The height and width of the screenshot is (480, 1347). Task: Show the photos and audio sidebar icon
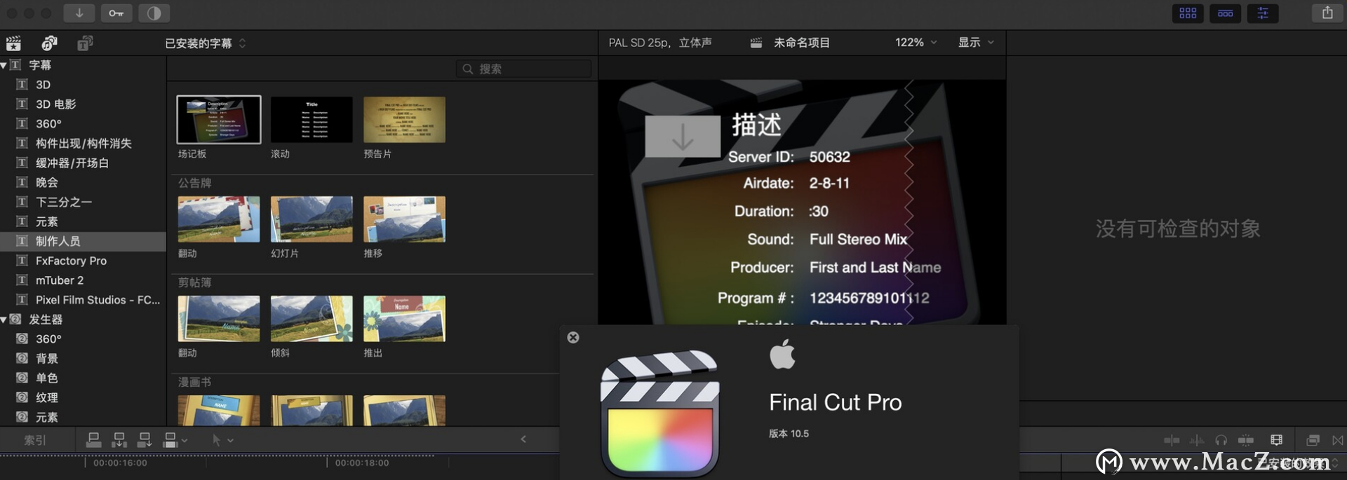tap(49, 43)
